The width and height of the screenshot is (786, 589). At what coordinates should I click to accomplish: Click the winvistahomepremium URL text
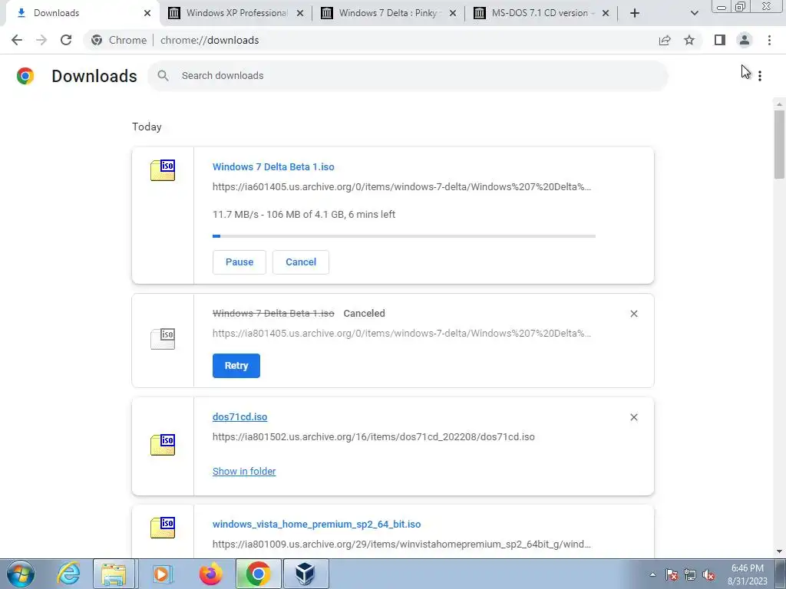coord(401,544)
